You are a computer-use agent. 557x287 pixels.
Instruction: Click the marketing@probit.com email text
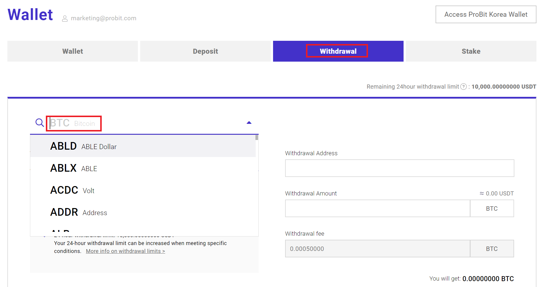click(x=103, y=18)
